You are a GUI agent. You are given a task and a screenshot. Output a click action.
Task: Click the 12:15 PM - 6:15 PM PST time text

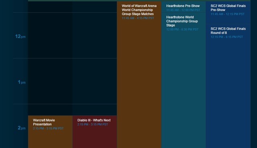(226, 37)
